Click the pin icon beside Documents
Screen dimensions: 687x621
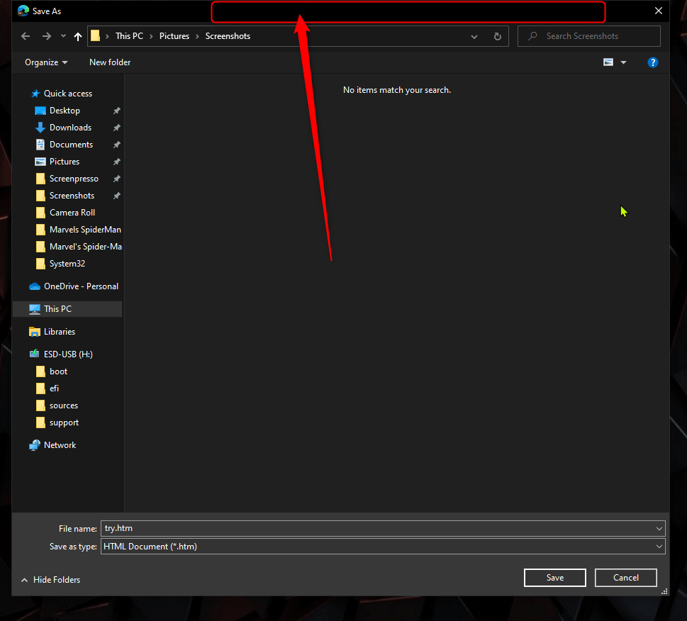(116, 145)
